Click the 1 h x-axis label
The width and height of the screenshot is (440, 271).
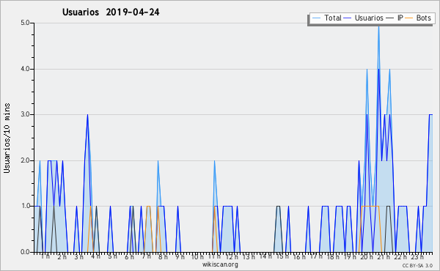point(45,256)
